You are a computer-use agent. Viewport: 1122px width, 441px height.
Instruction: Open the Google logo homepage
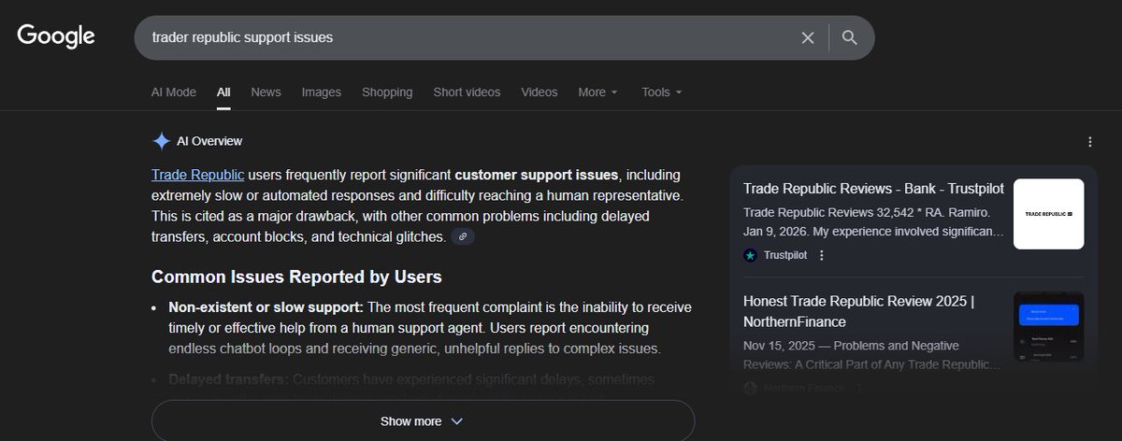point(56,36)
